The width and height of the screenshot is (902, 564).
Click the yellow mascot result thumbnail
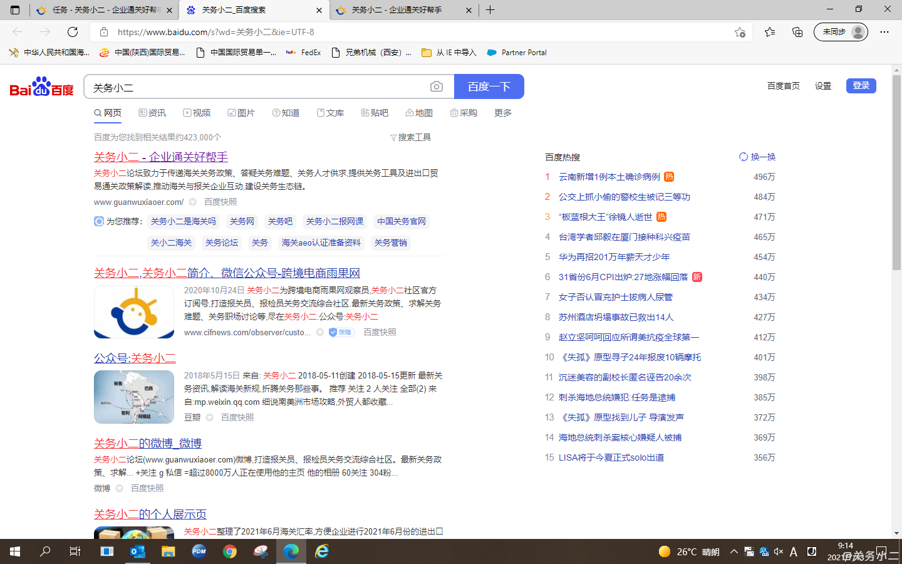coord(134,311)
